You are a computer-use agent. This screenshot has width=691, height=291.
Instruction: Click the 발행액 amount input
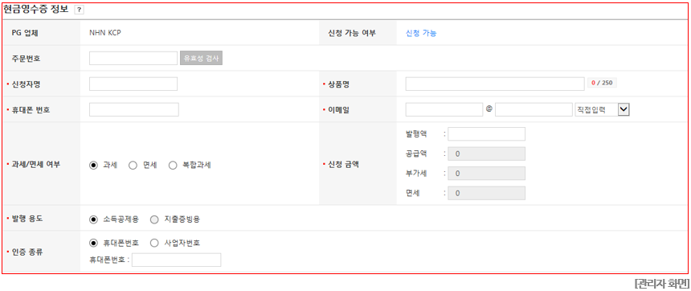(x=487, y=133)
